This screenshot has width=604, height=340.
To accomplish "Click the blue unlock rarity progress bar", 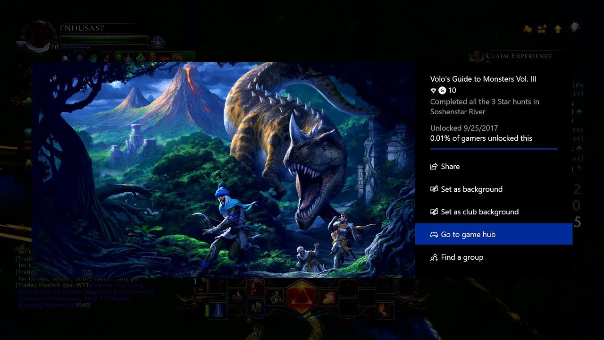I will [494, 149].
